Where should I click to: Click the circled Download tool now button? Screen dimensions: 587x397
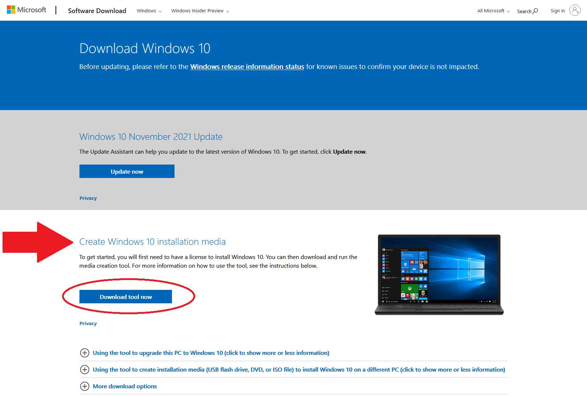point(126,296)
